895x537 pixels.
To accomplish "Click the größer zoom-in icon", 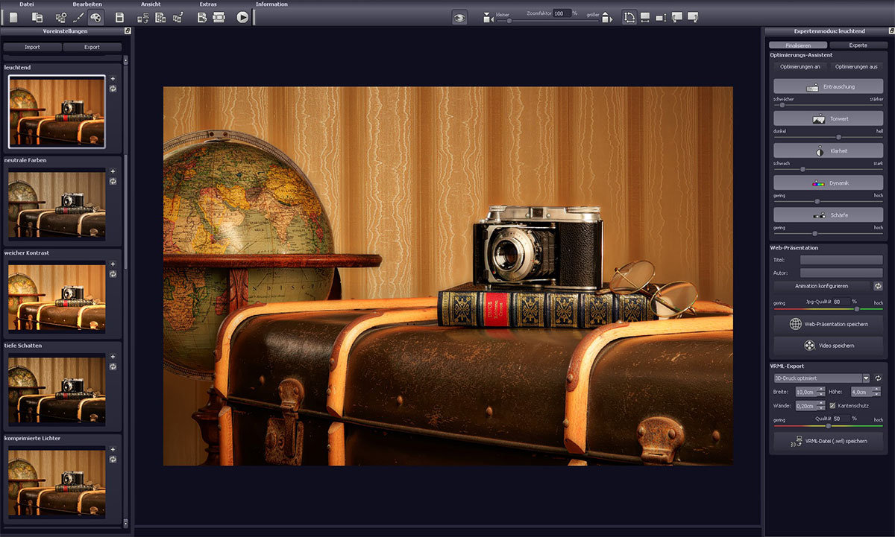I will pos(606,18).
